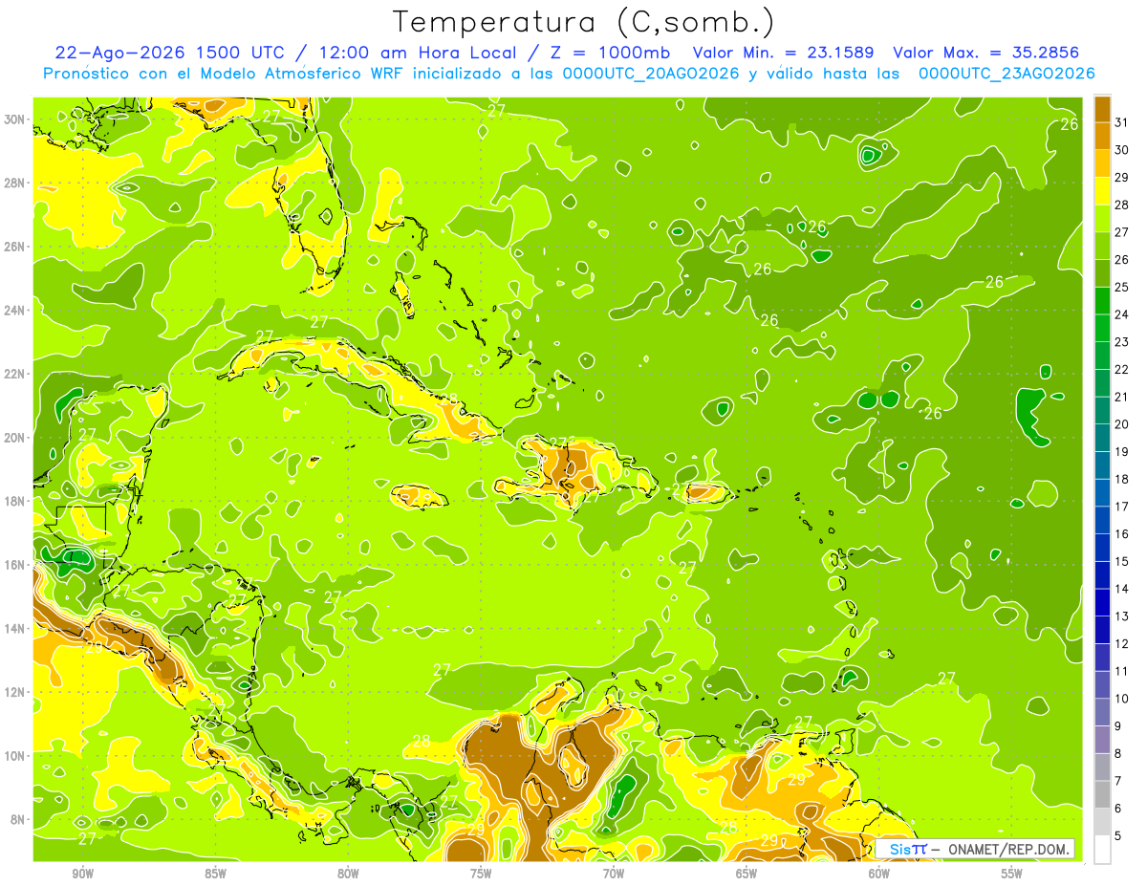Click the 'Valor Min. = 23.1589' value

[783, 52]
